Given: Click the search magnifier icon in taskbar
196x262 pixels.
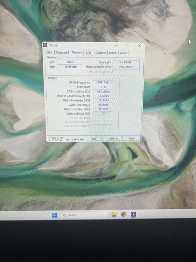Looking at the screenshot, I should coord(64,215).
